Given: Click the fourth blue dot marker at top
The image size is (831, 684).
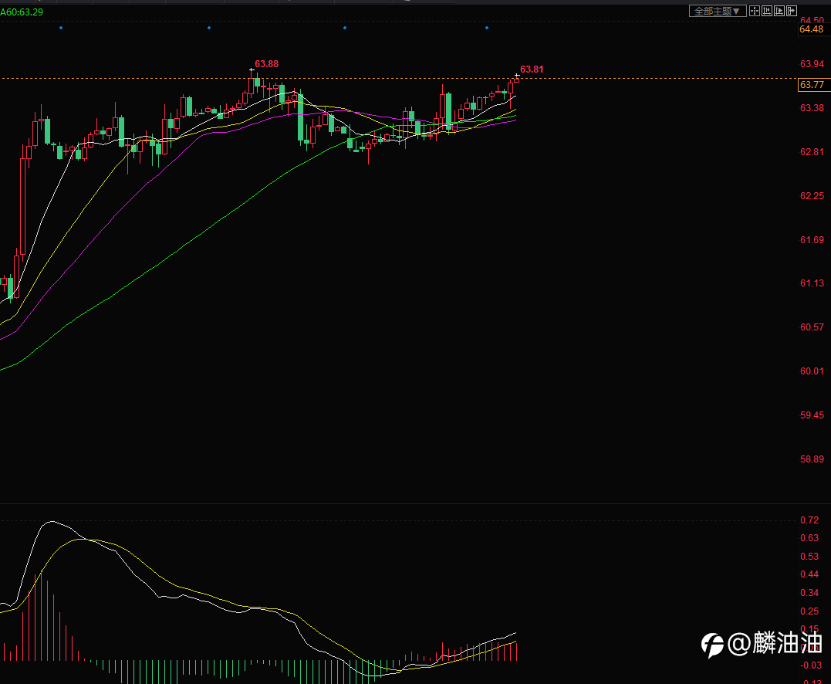Looking at the screenshot, I should point(487,28).
